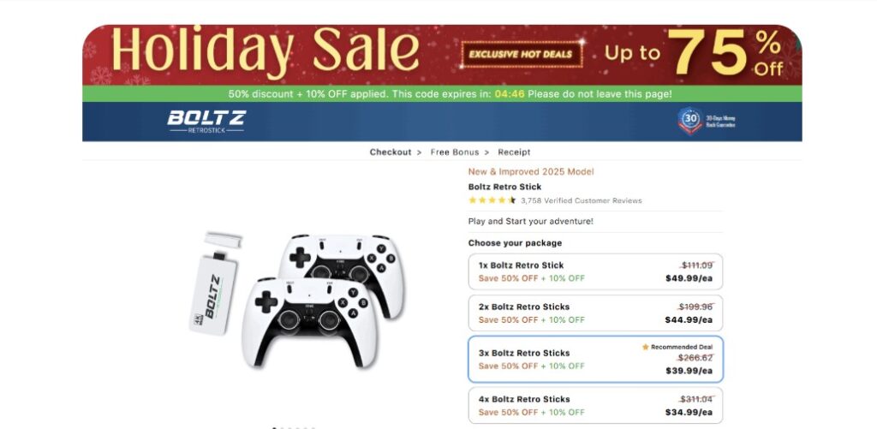Image resolution: width=877 pixels, height=429 pixels.
Task: Click the Holiday Sale banner heading
Action: (265, 51)
